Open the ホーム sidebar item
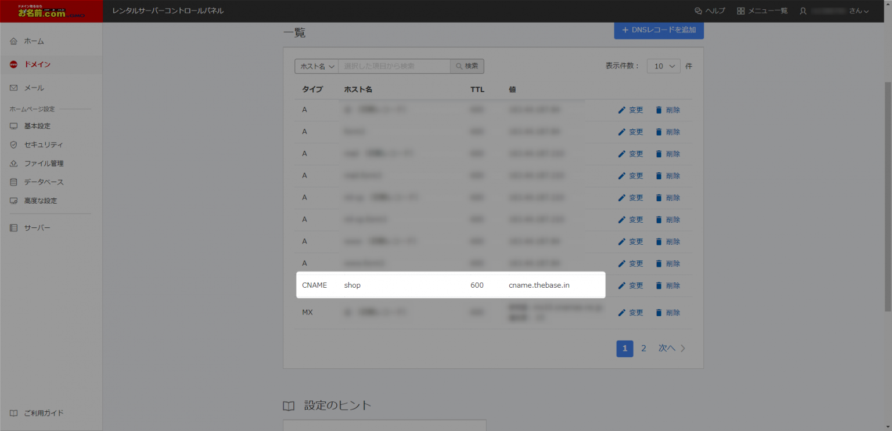Image resolution: width=892 pixels, height=431 pixels. (34, 42)
